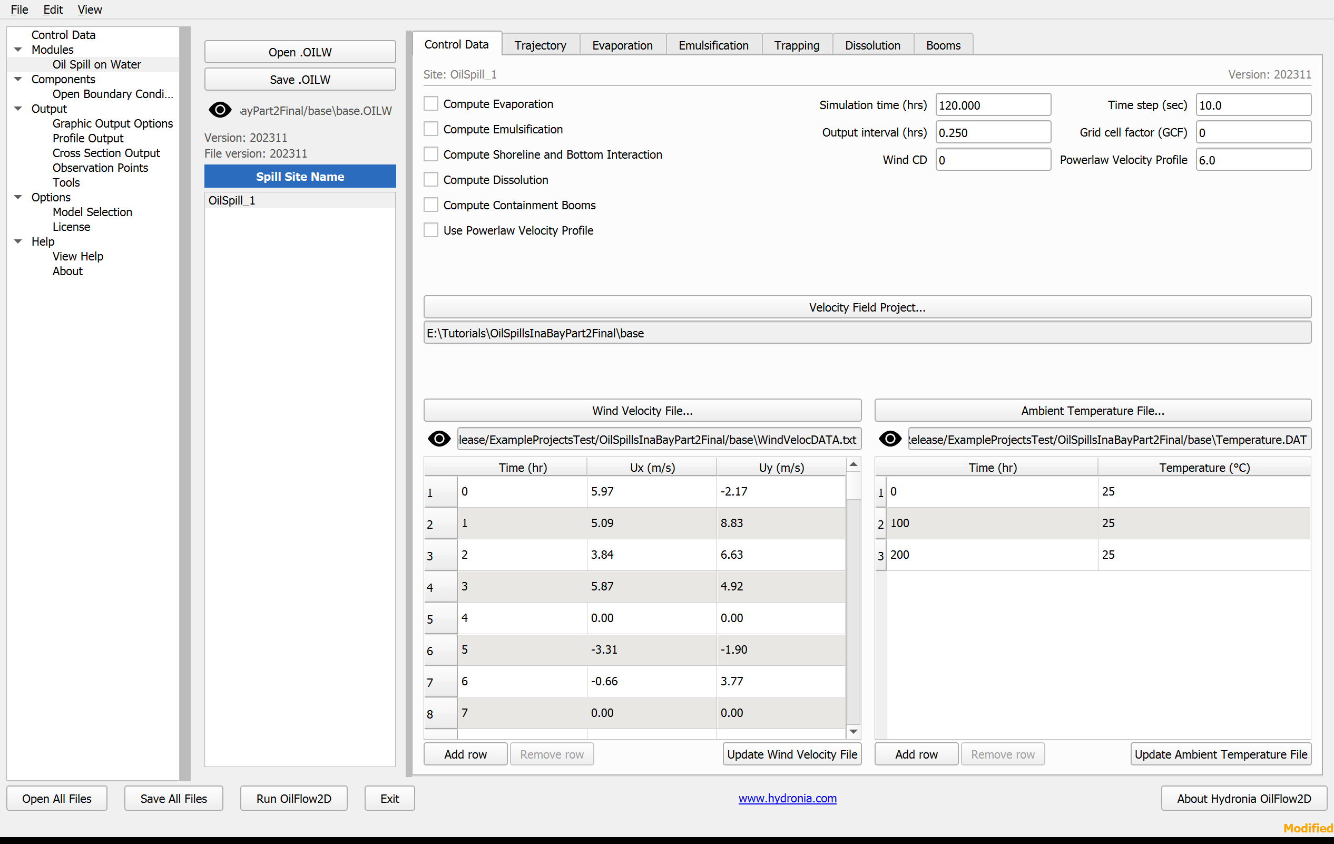
Task: Click Velocity Field Project... button
Action: [867, 307]
